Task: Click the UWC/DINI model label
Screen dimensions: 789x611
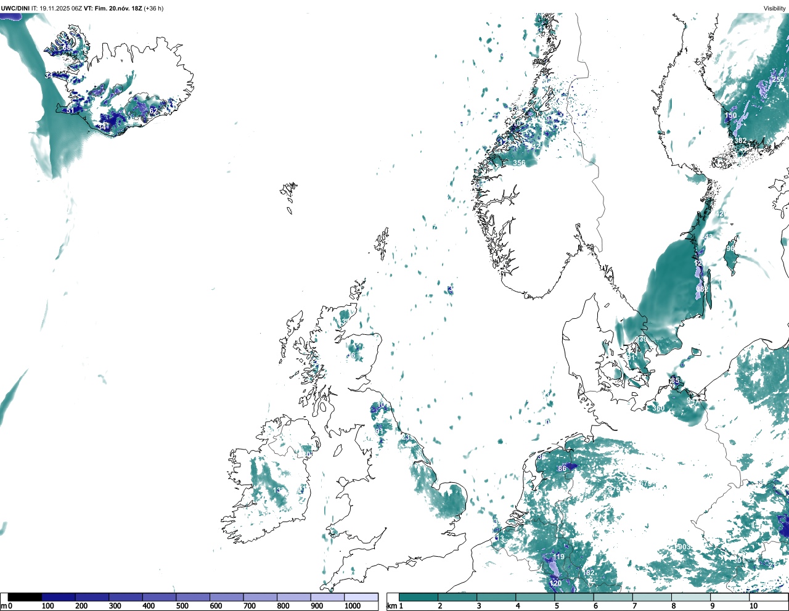Action: pos(15,8)
